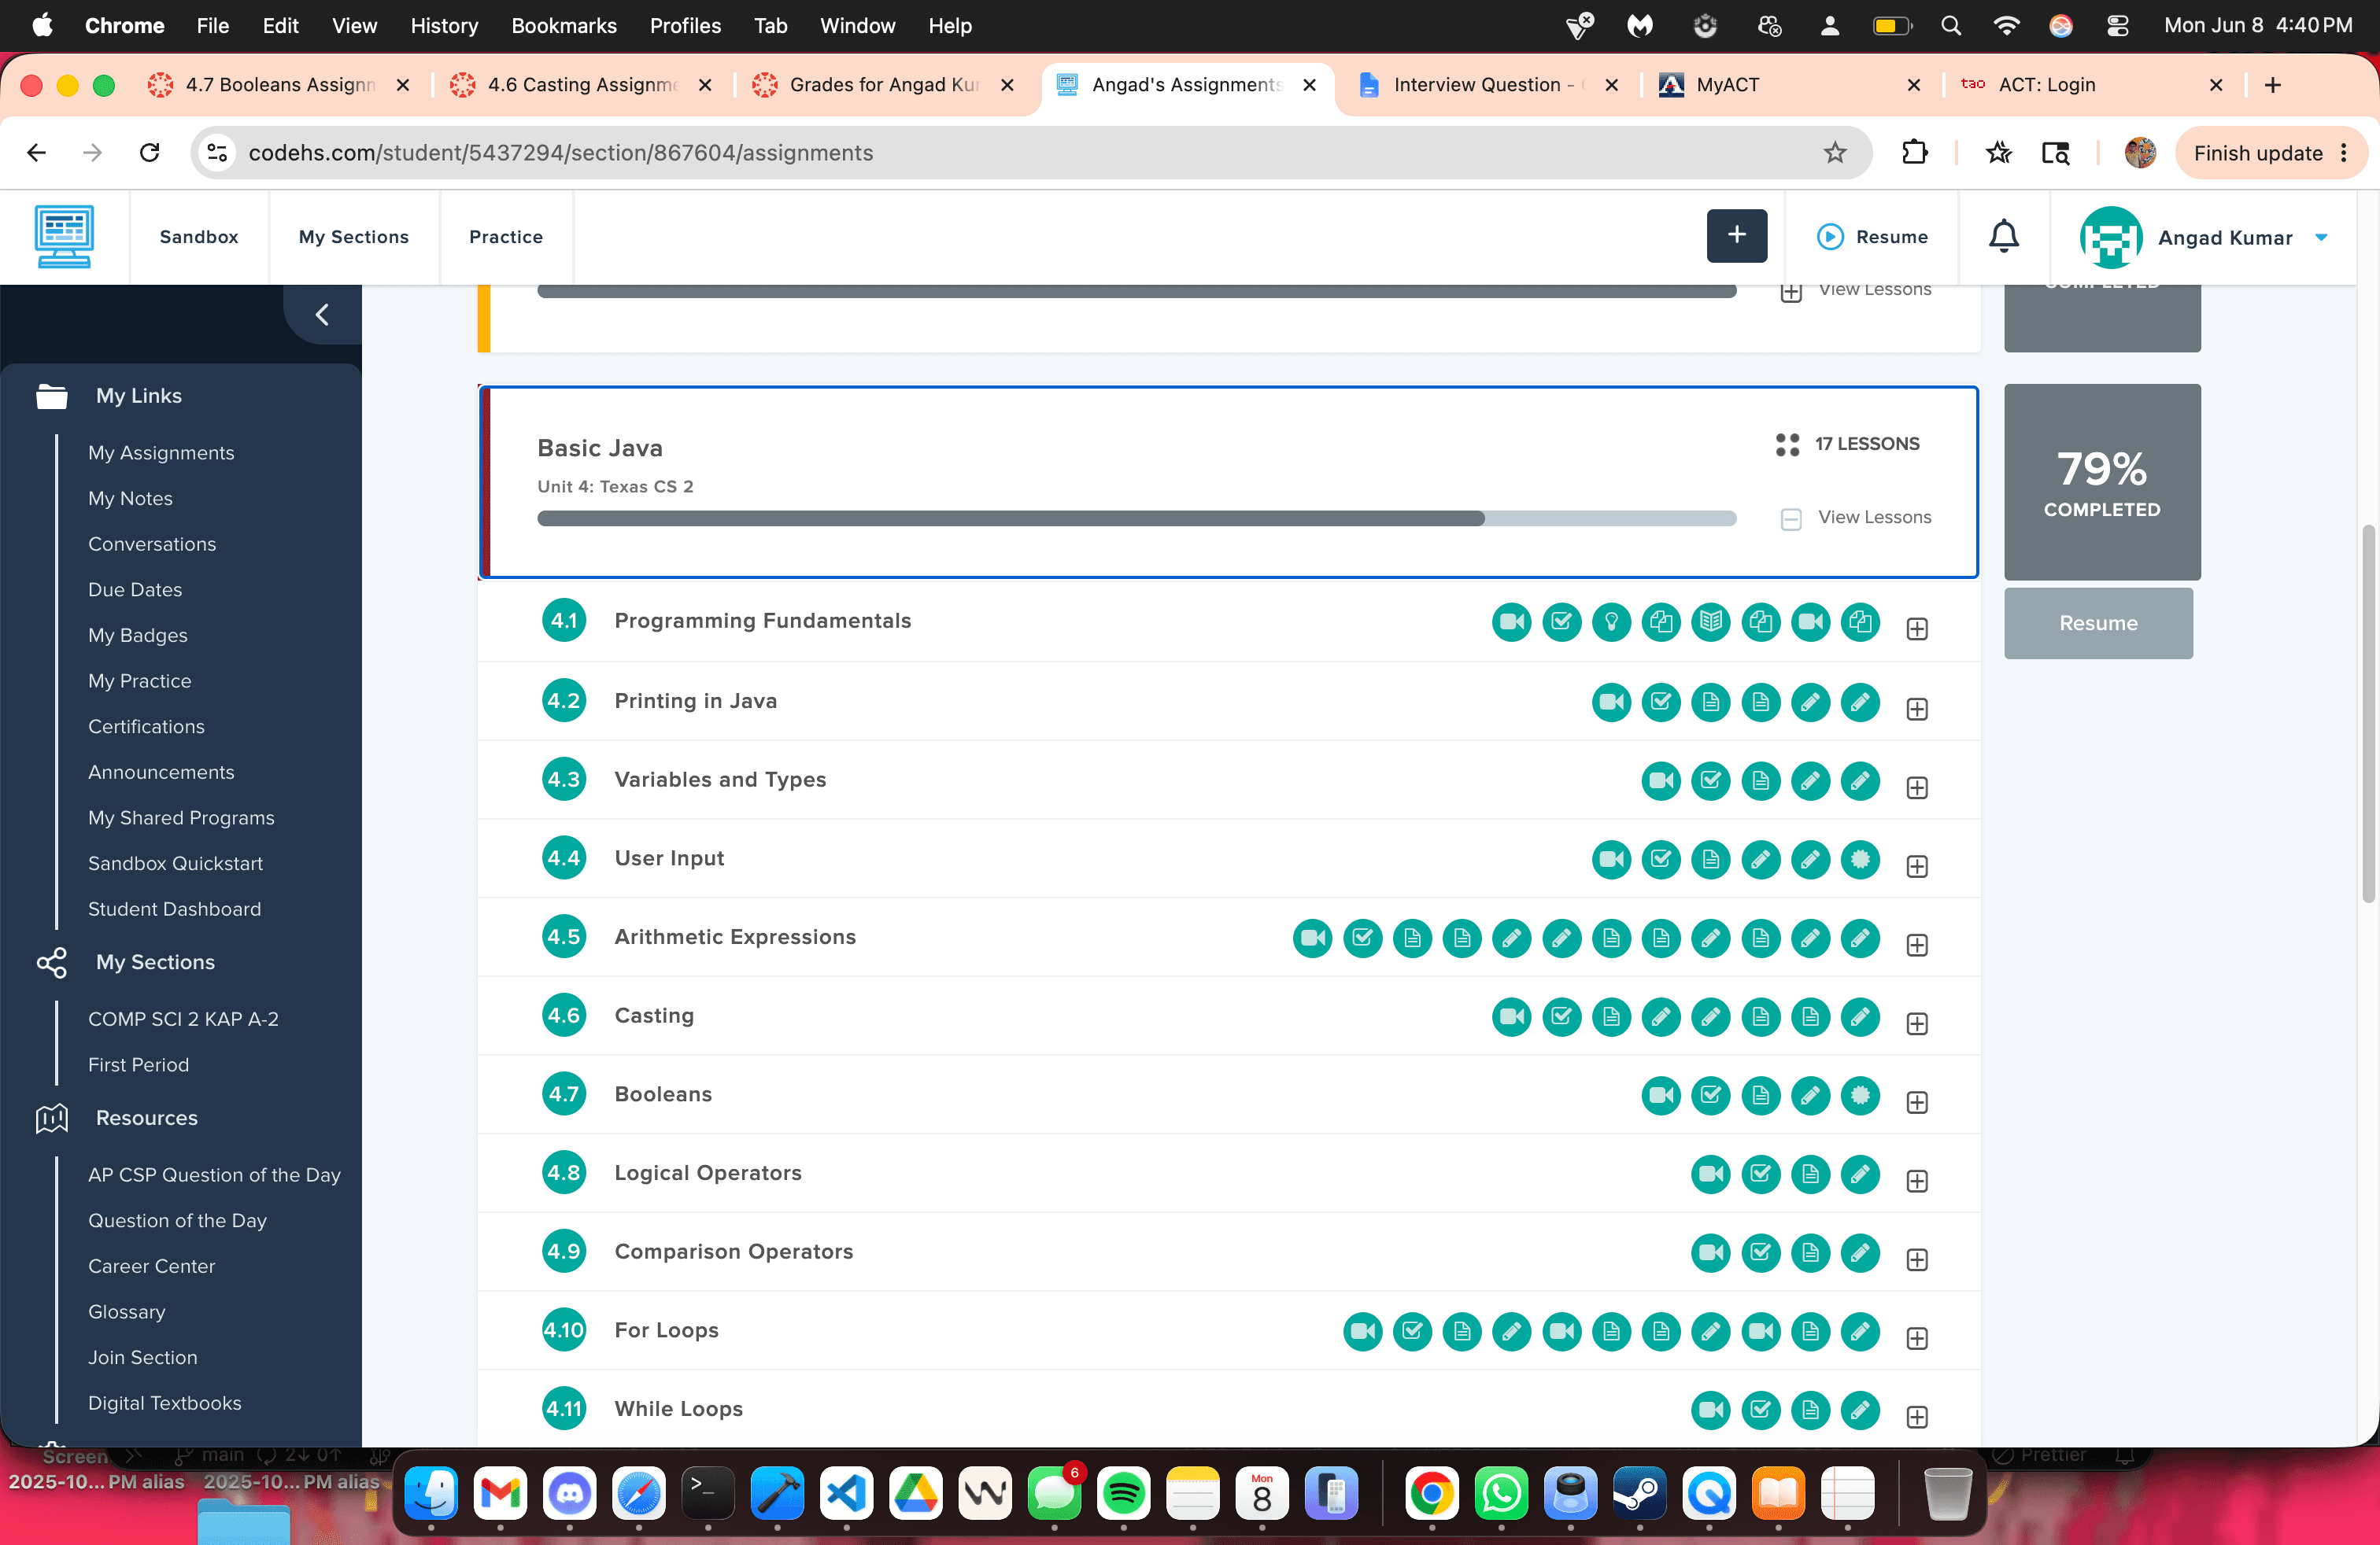Expand the Programming Fundamentals lesson row
Viewport: 2380px width, 1545px height.
pos(1916,629)
